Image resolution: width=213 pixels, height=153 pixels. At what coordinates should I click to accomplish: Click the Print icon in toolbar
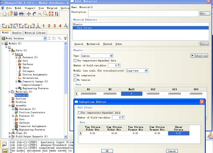[21, 14]
